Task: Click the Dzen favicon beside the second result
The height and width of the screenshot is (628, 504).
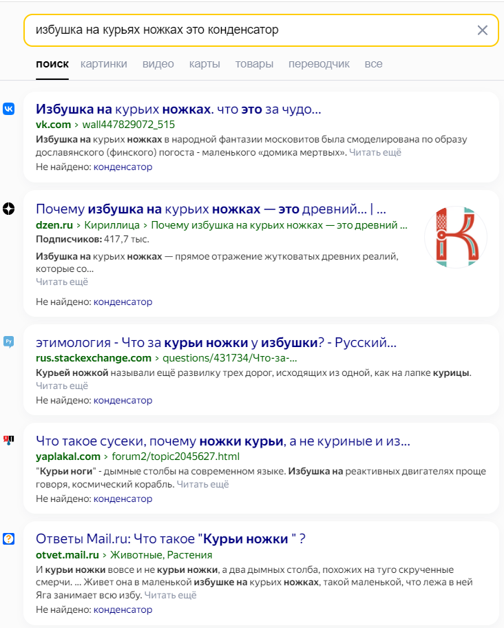Action: pos(9,209)
